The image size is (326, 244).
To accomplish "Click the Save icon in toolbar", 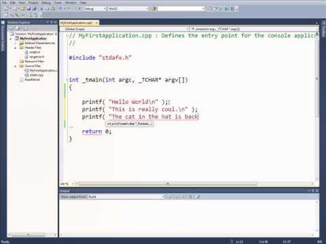I will pyautogui.click(x=29, y=9).
